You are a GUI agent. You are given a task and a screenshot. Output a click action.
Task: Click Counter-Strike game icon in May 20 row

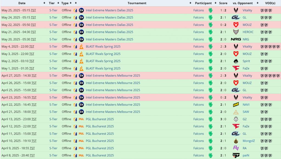pyautogui.click(x=75, y=39)
